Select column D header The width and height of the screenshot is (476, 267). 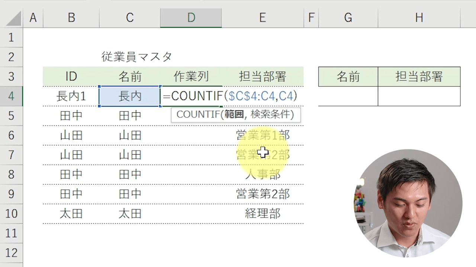coord(191,18)
